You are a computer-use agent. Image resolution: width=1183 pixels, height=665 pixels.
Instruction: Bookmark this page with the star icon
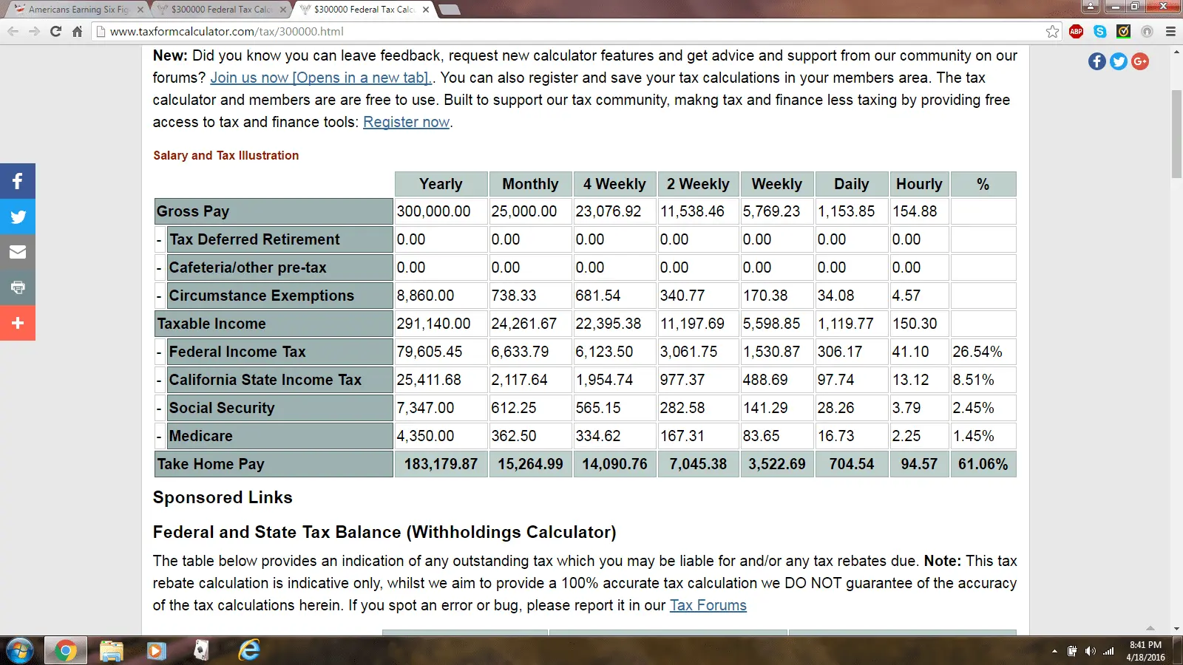click(1052, 31)
